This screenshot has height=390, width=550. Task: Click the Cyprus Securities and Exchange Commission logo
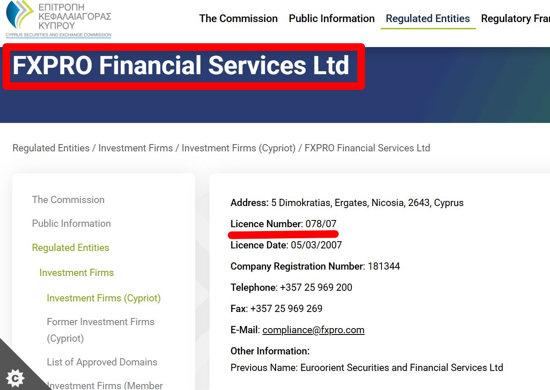tap(58, 19)
